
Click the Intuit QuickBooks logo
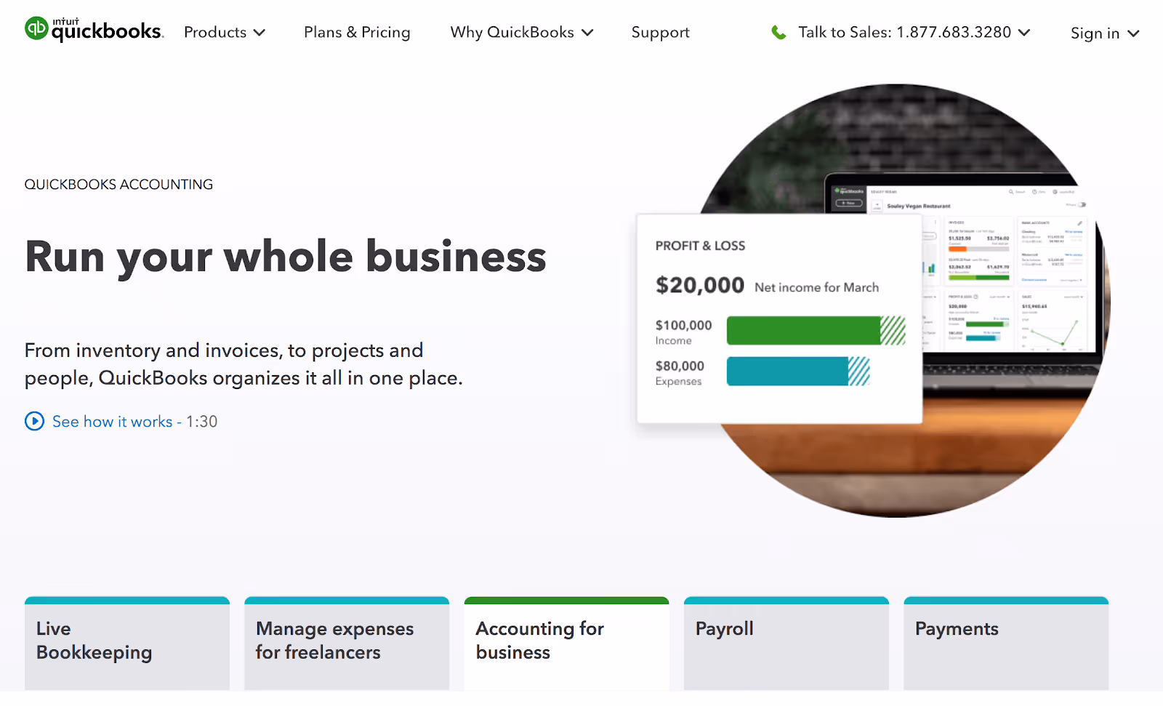pyautogui.click(x=94, y=29)
